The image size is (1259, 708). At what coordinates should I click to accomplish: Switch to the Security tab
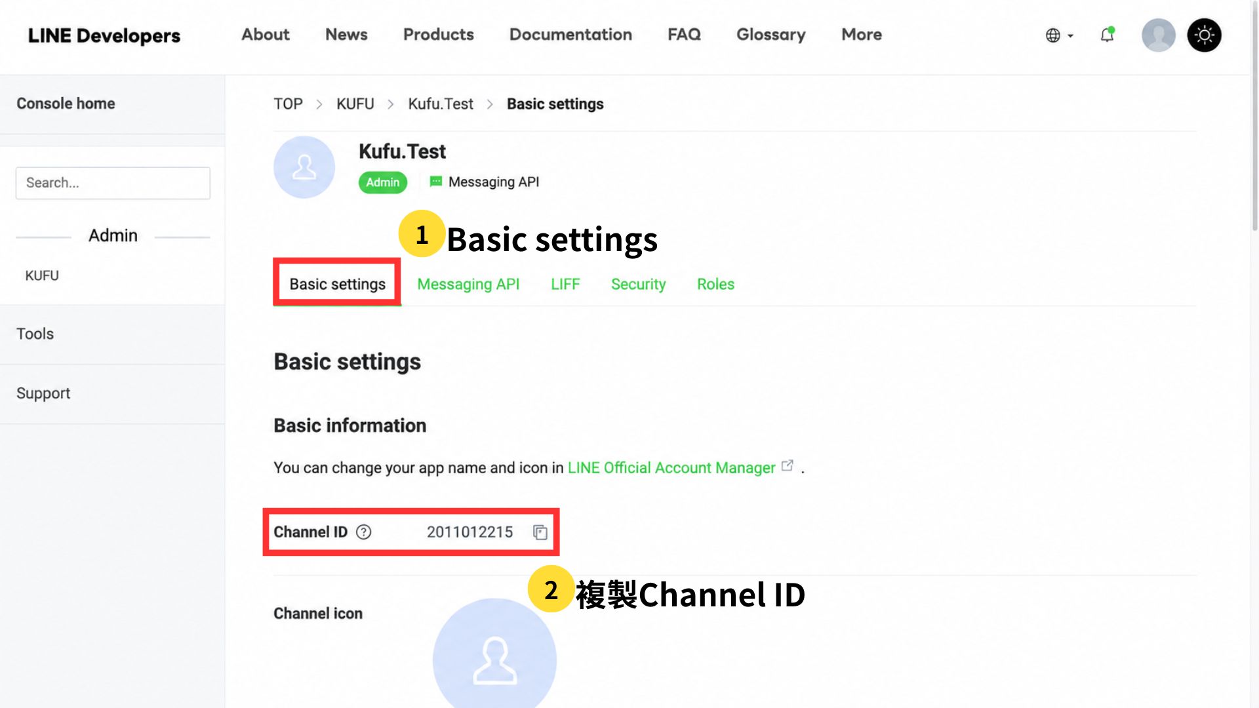pos(638,284)
